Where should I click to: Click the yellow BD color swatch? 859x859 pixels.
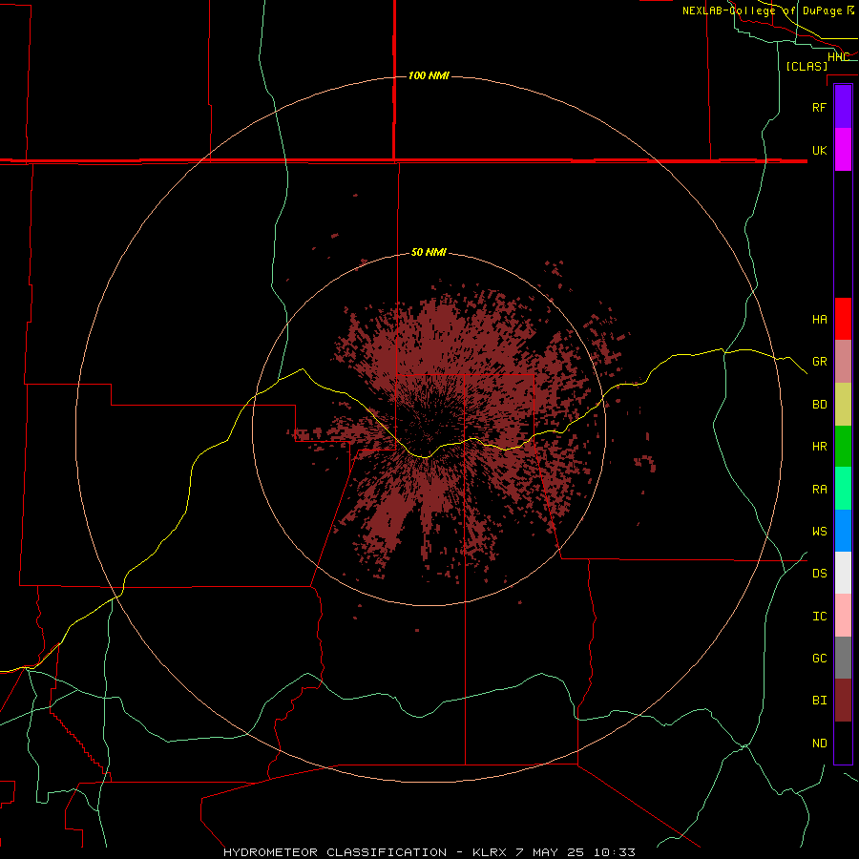843,404
